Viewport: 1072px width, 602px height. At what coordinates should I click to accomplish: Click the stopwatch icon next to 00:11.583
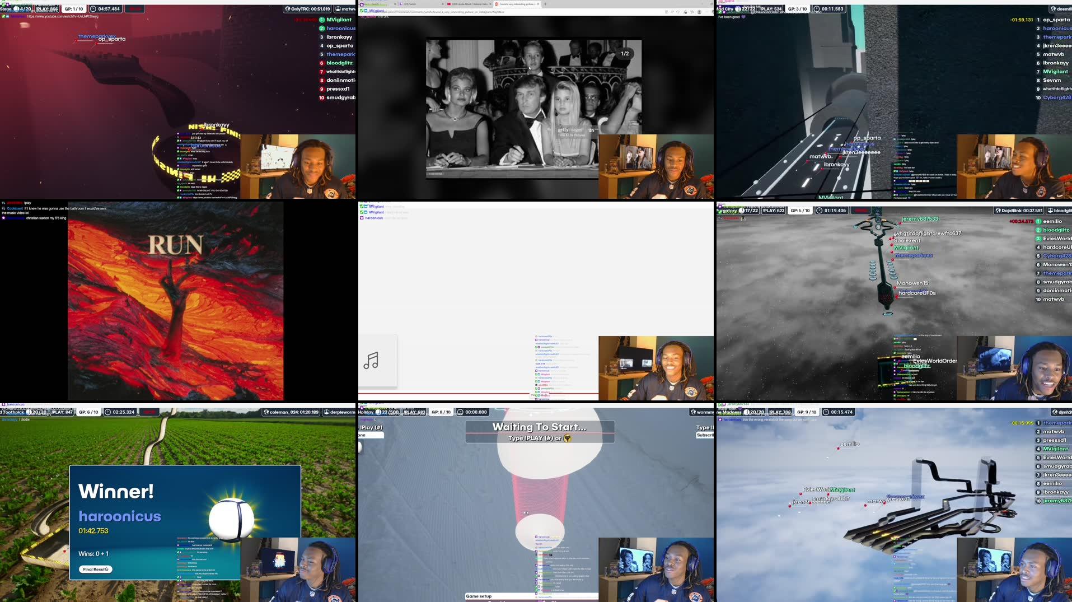[x=816, y=8]
